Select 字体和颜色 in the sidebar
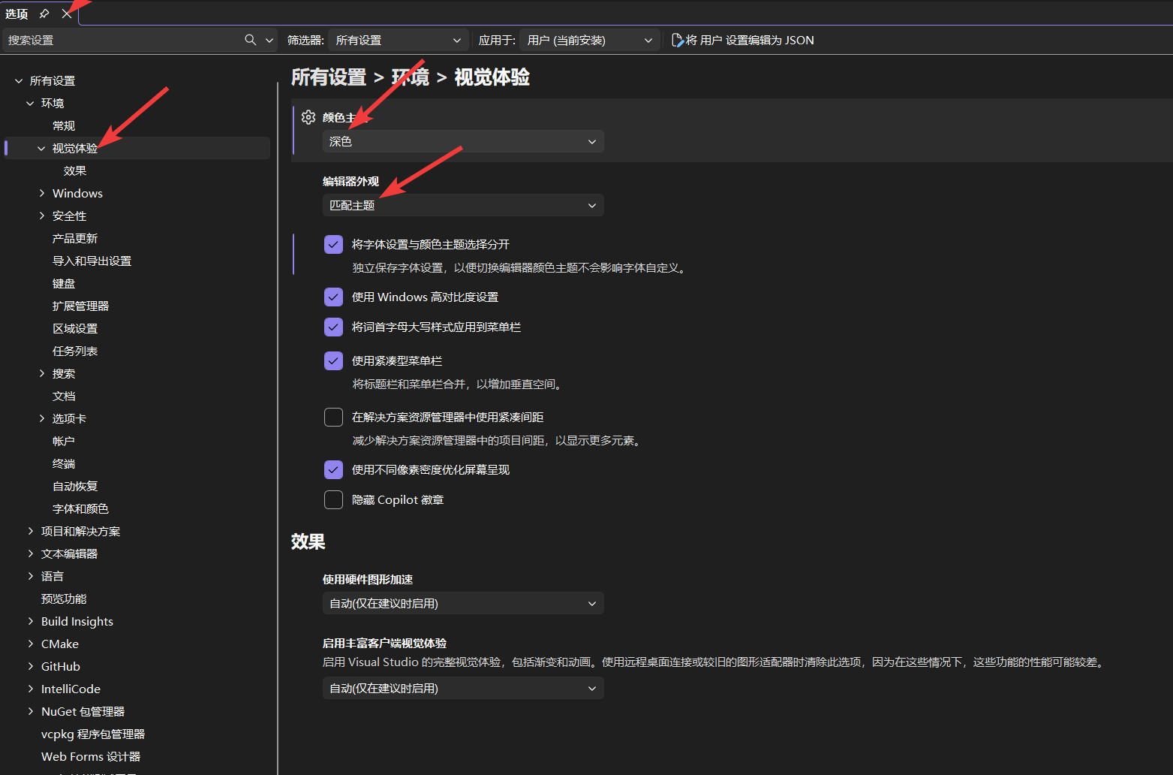 pos(80,508)
